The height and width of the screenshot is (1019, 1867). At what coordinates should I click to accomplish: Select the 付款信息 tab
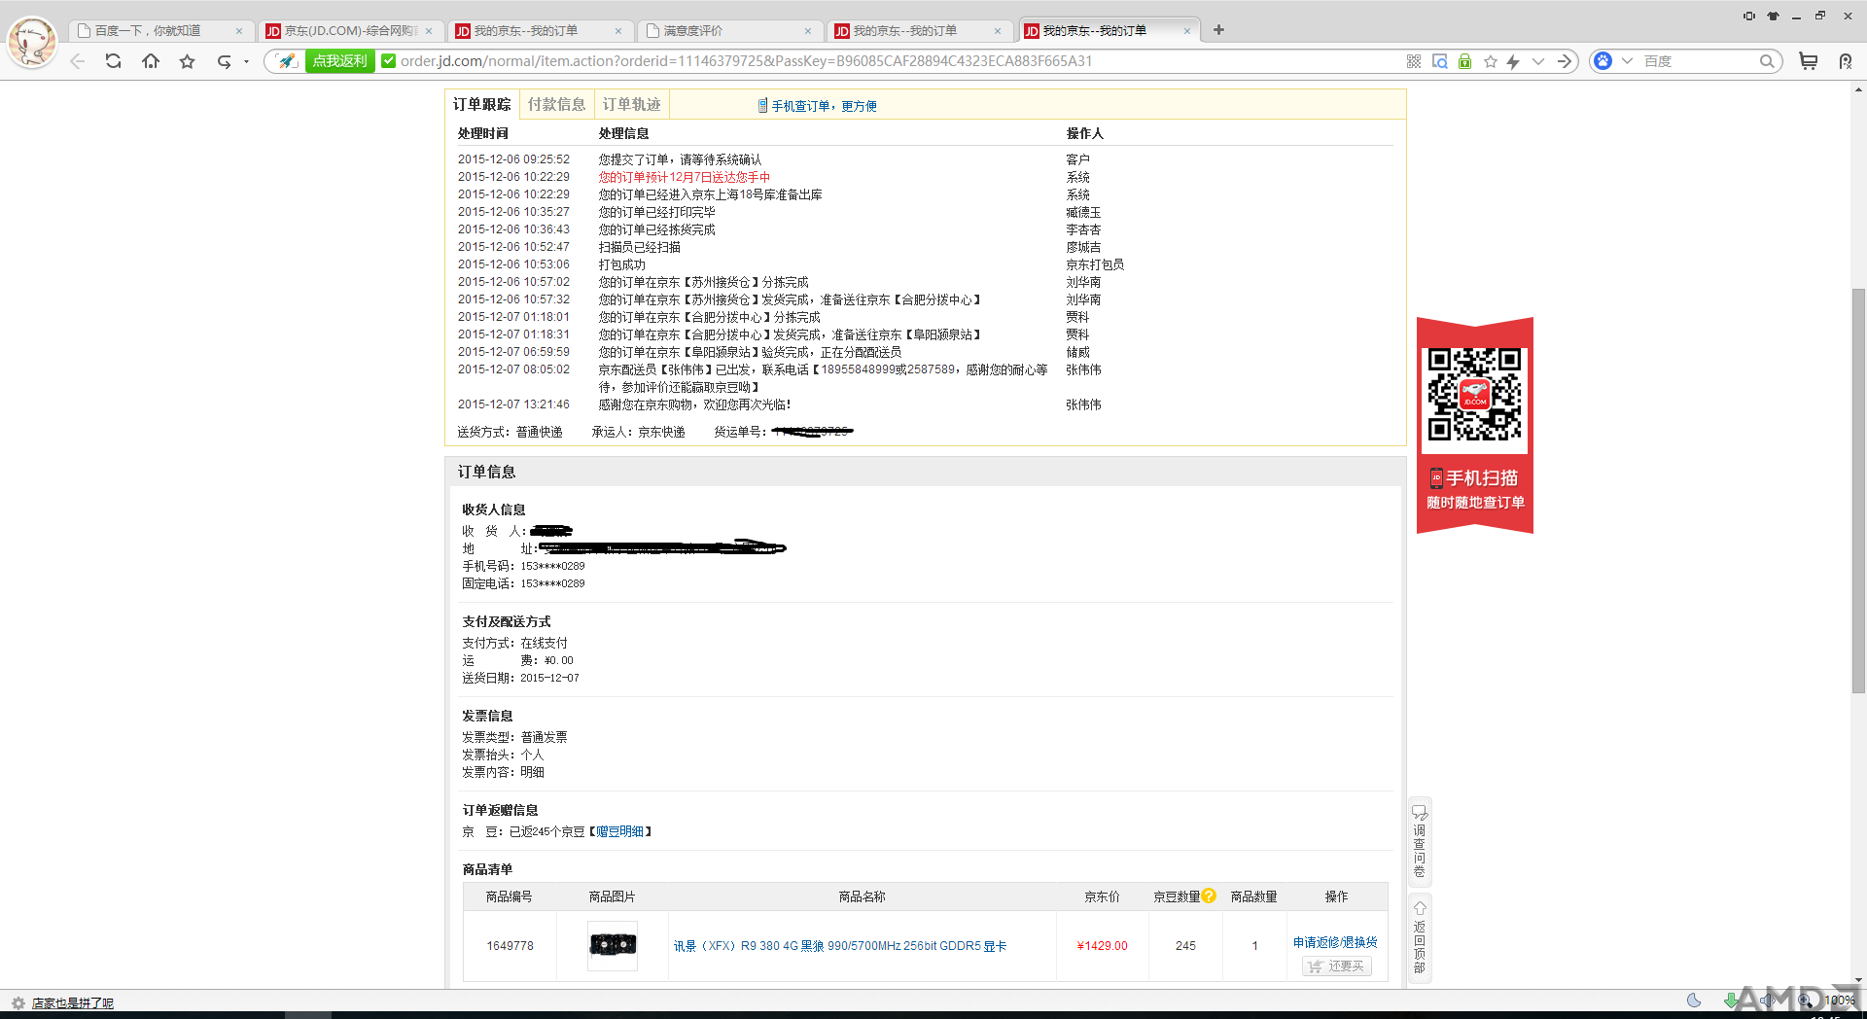(x=556, y=104)
